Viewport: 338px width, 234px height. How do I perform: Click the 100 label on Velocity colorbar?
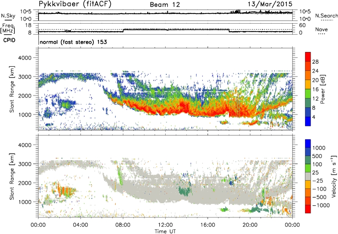click(x=317, y=164)
